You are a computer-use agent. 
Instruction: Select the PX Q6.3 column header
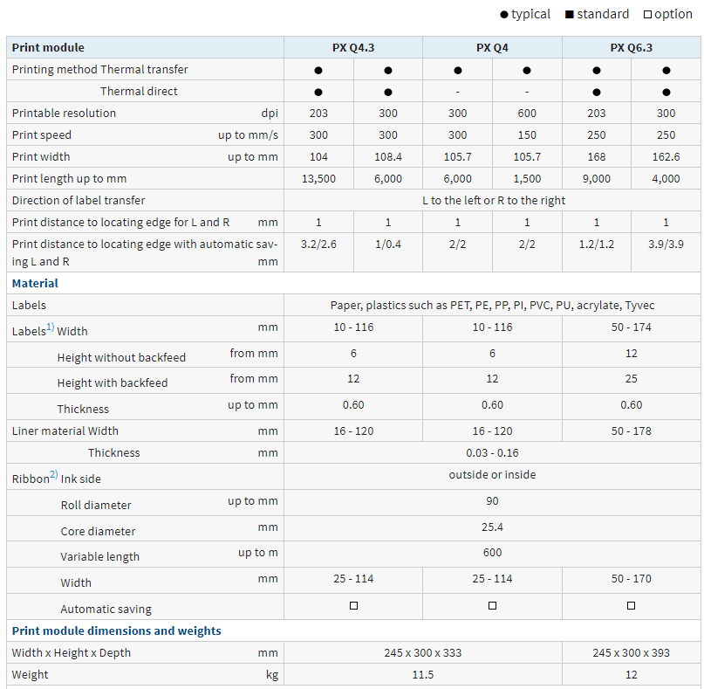tap(631, 48)
